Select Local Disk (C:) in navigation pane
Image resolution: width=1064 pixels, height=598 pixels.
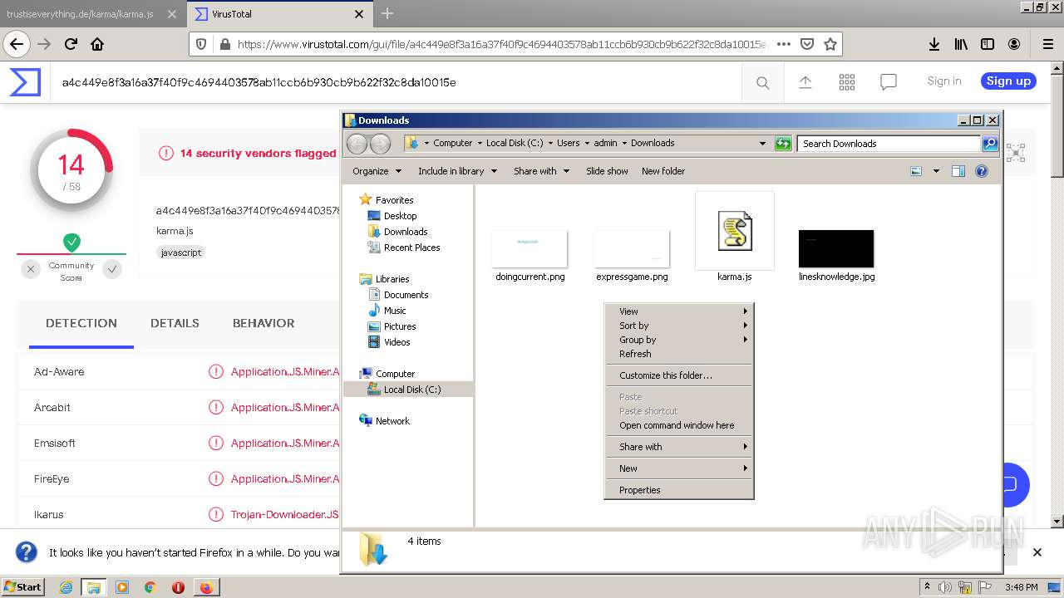pyautogui.click(x=411, y=390)
